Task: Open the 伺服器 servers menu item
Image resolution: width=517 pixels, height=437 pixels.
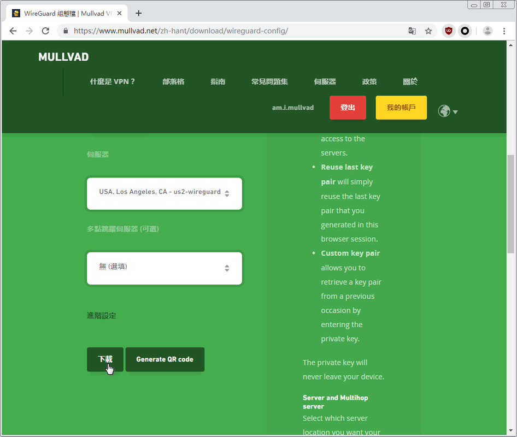Action: pyautogui.click(x=325, y=81)
